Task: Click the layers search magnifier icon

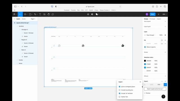Action: coord(15,19)
